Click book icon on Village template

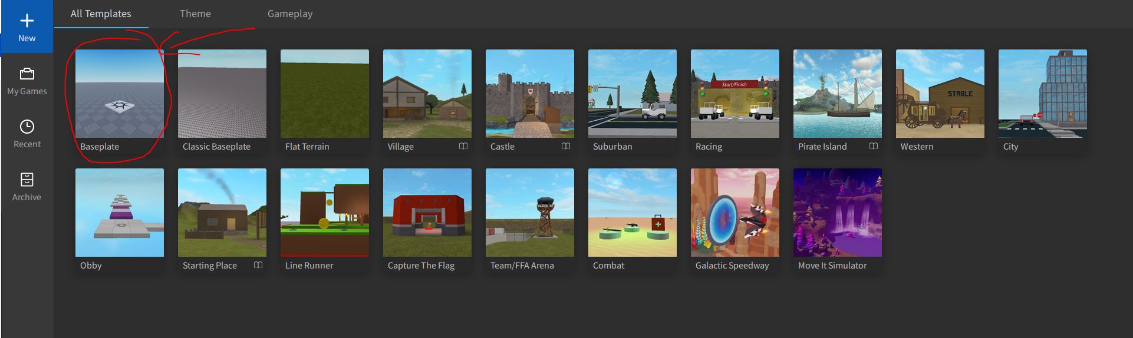463,146
